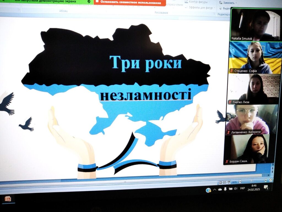
Task: Show hidden system tray icons
Action: pyautogui.click(x=215, y=189)
